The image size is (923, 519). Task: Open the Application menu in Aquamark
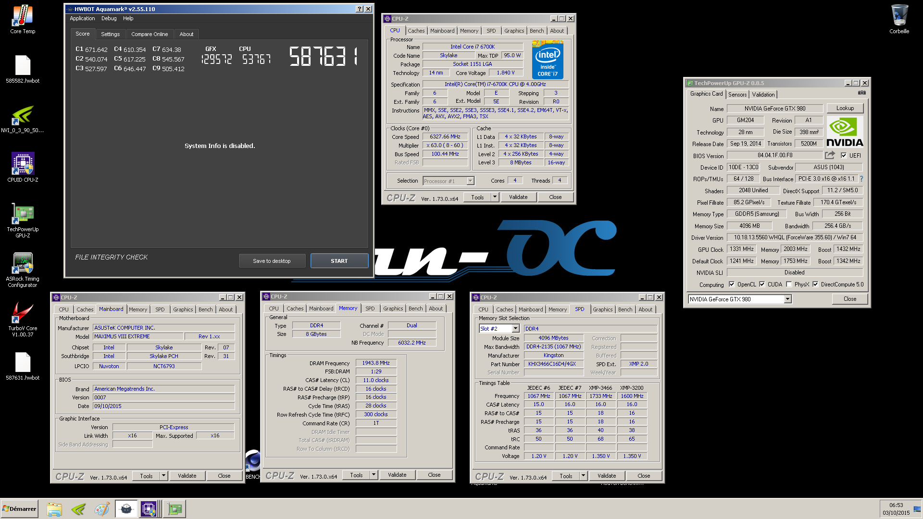(x=82, y=18)
